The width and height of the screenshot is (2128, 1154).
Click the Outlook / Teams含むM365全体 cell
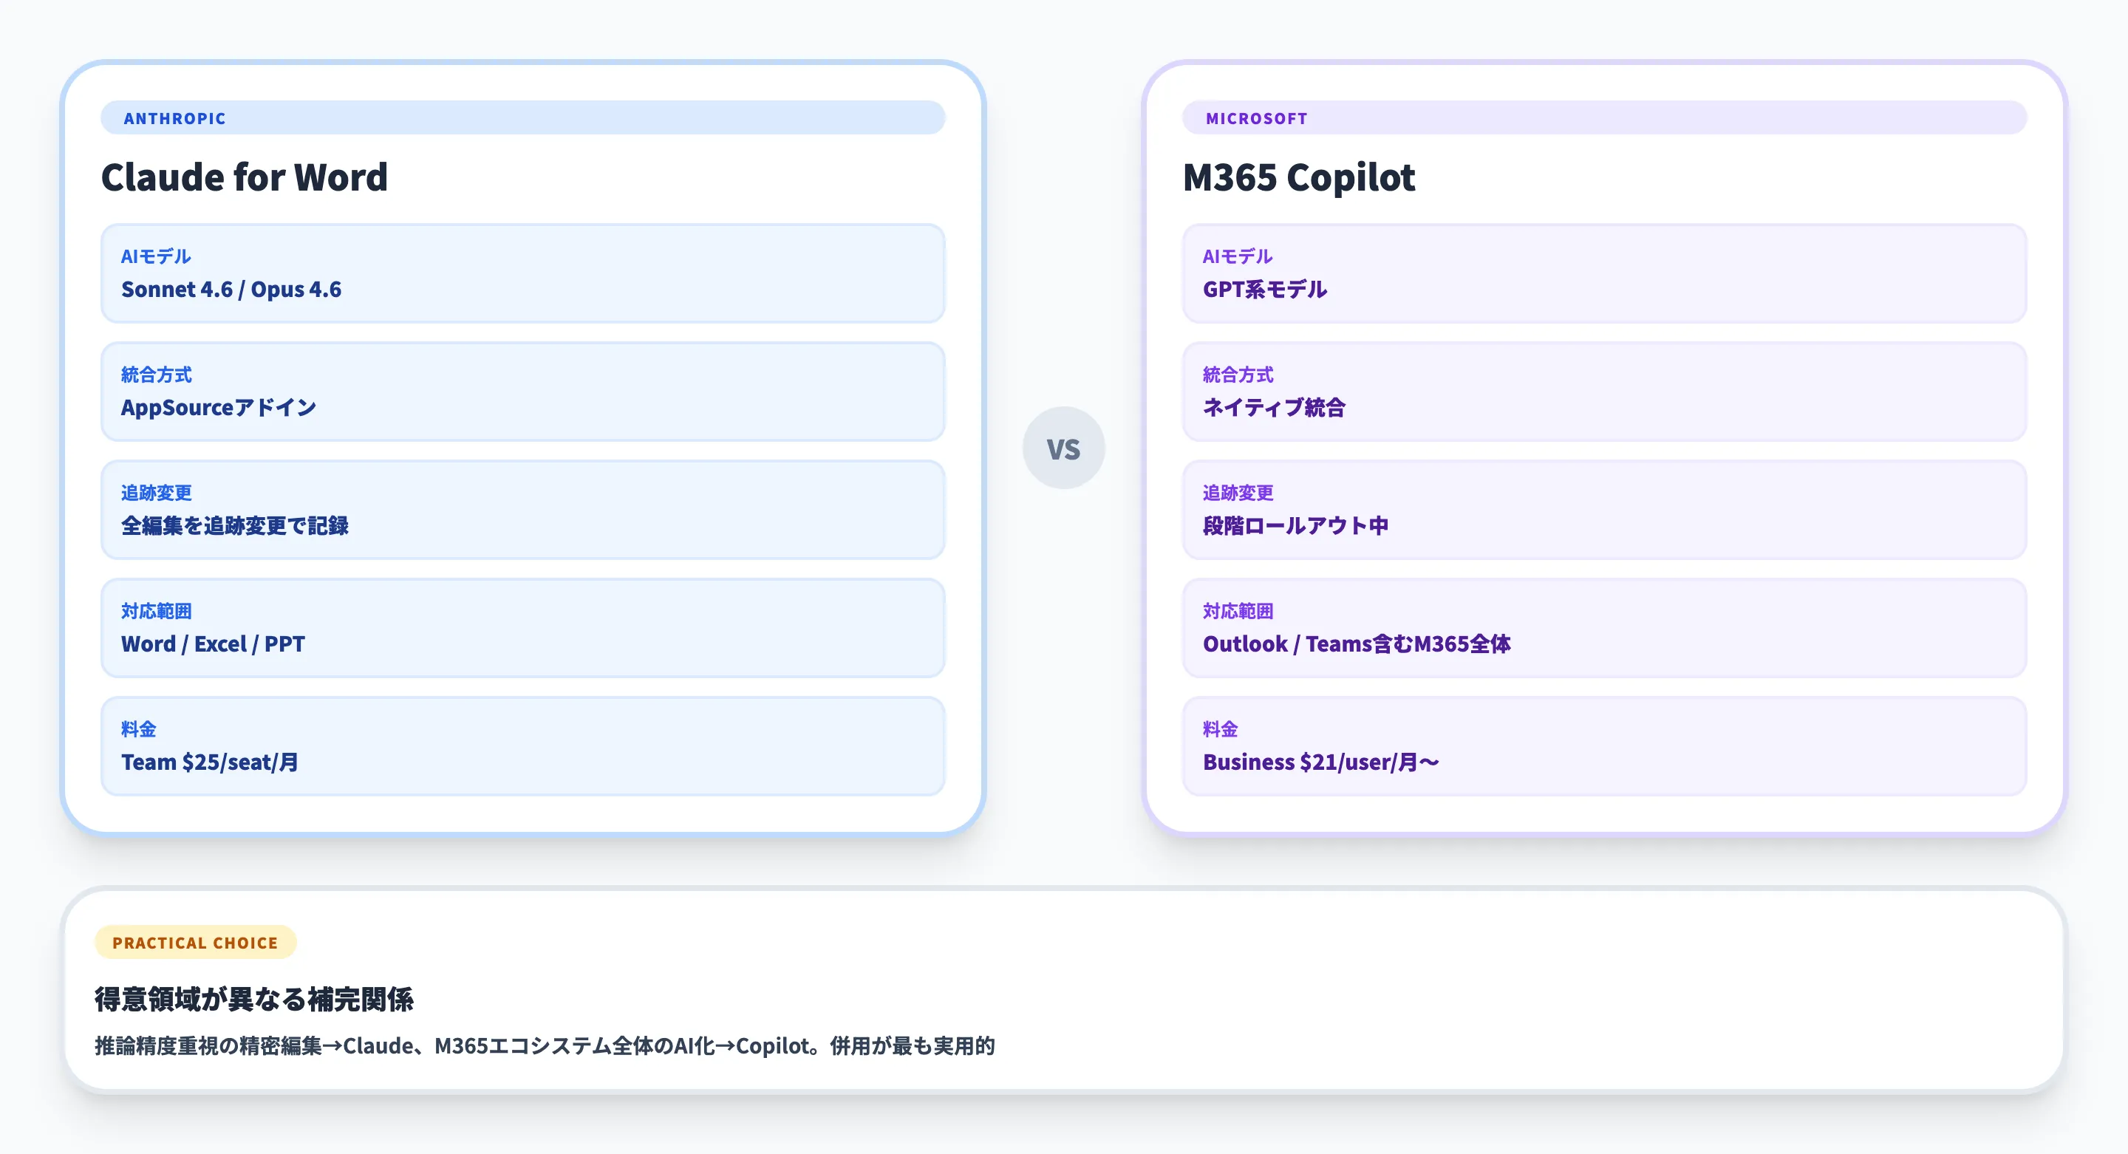[x=1604, y=629]
